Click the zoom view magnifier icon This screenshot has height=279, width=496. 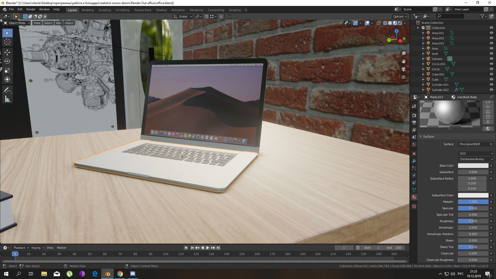tap(404, 53)
